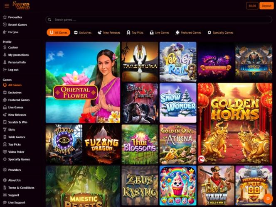
Task: Launch the Oriental Flower game tile
Action: [83, 83]
